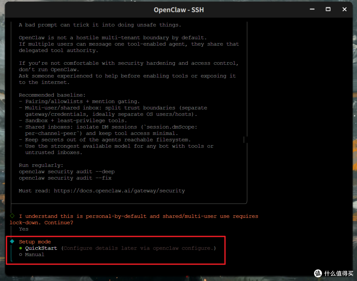
Task: Click the 'to the internet.' line
Action: (44, 82)
